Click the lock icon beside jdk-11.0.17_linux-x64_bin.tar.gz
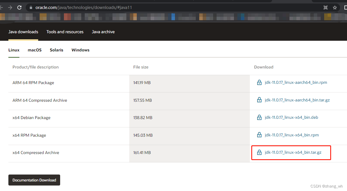Image resolution: width=347 pixels, height=191 pixels. click(259, 152)
